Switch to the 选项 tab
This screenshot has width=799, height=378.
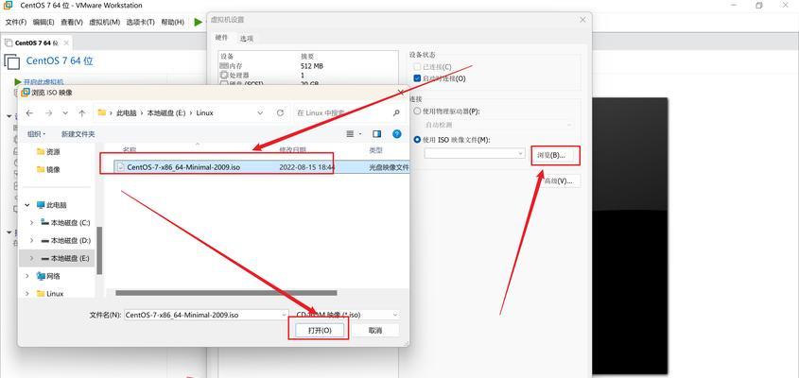[x=247, y=38]
